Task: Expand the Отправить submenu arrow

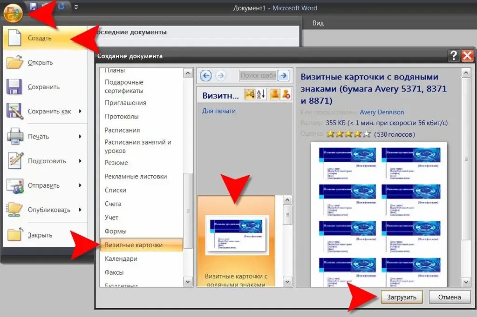Action: coord(80,185)
